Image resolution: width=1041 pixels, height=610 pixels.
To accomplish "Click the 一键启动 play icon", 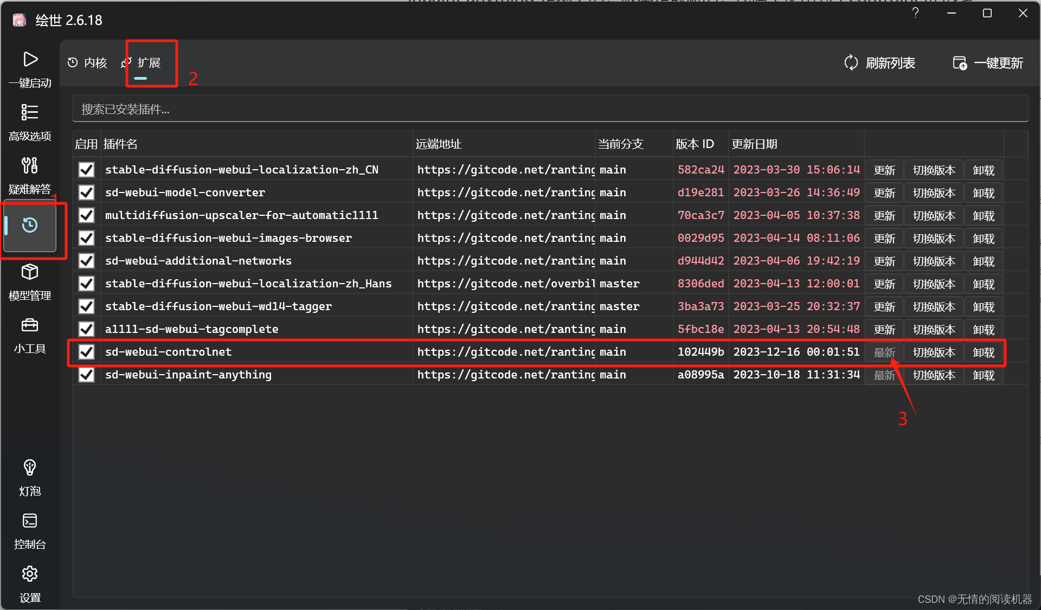I will point(30,60).
